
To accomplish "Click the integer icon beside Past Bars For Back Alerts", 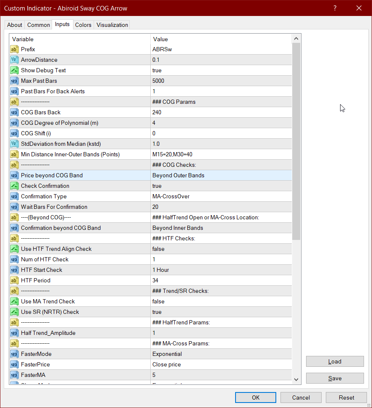I will pos(14,91).
